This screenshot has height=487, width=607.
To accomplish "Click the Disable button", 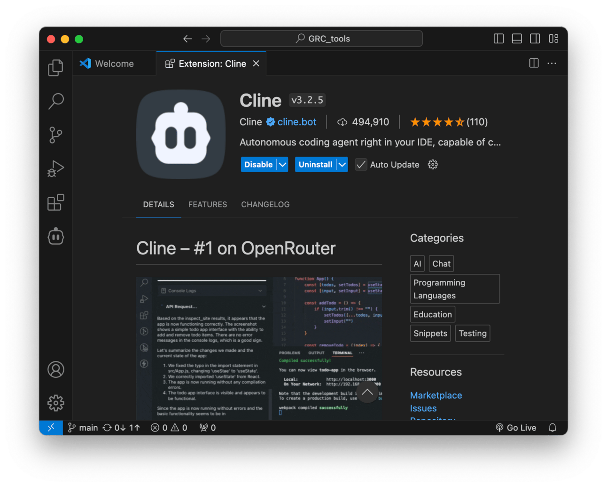I will pos(258,164).
